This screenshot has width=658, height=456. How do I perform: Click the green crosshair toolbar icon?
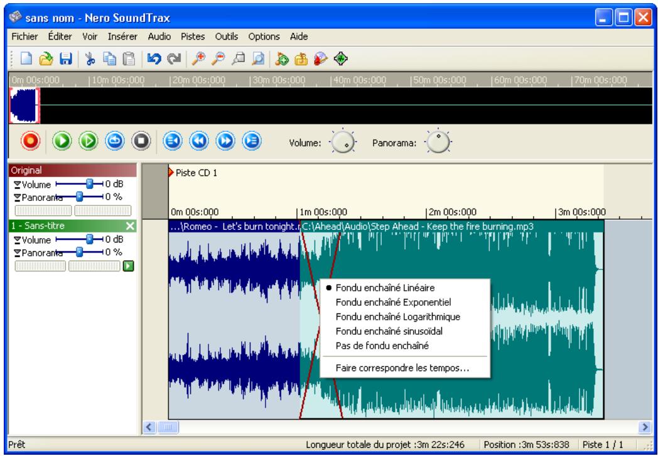(x=341, y=59)
